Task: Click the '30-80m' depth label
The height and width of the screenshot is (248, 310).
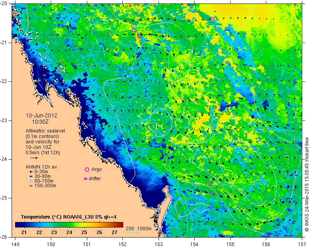Action: coord(43,176)
